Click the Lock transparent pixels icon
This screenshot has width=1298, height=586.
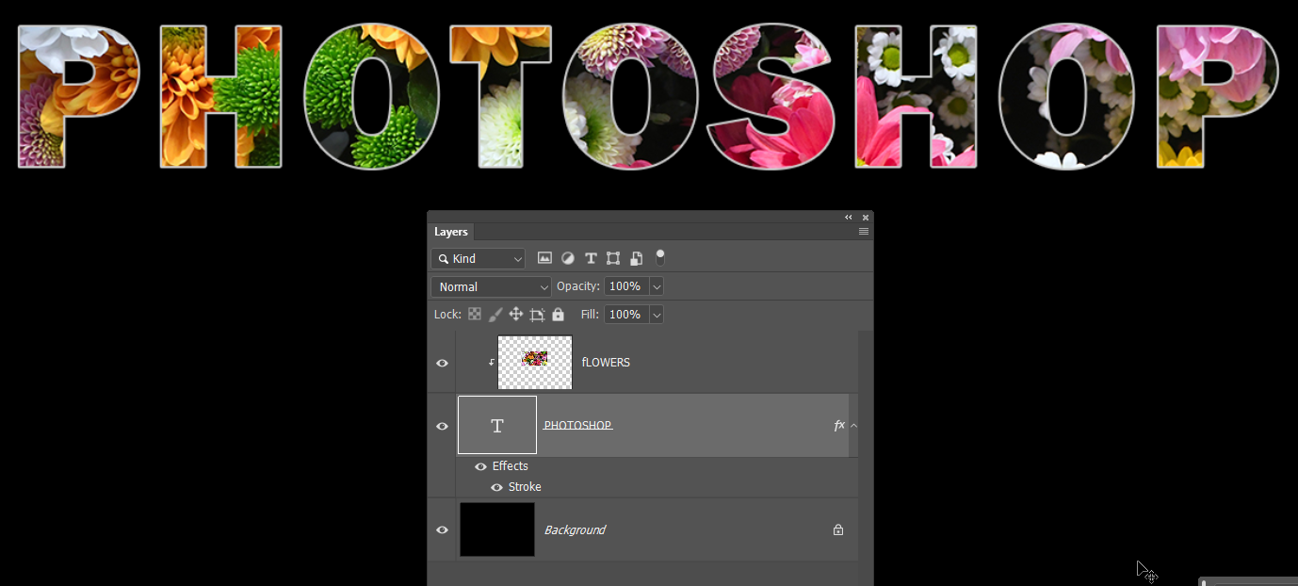[x=474, y=314]
